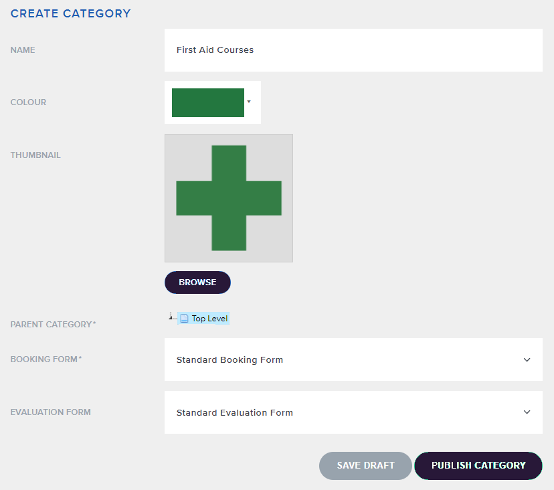Click the Parent Category label
The height and width of the screenshot is (490, 554).
pos(53,325)
